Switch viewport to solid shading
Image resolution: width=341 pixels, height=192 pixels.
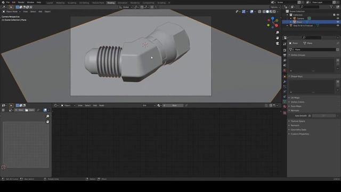tap(267, 12)
